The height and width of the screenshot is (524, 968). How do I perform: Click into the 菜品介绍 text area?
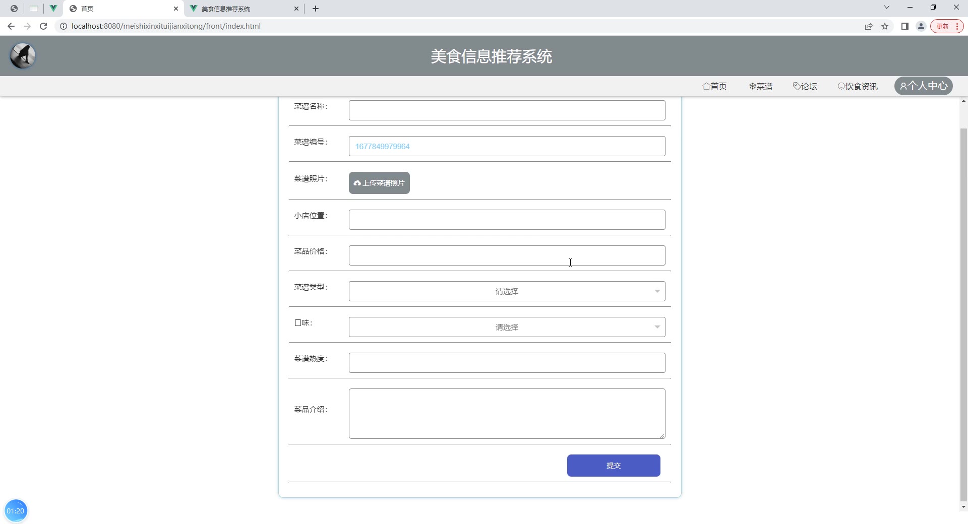point(507,414)
